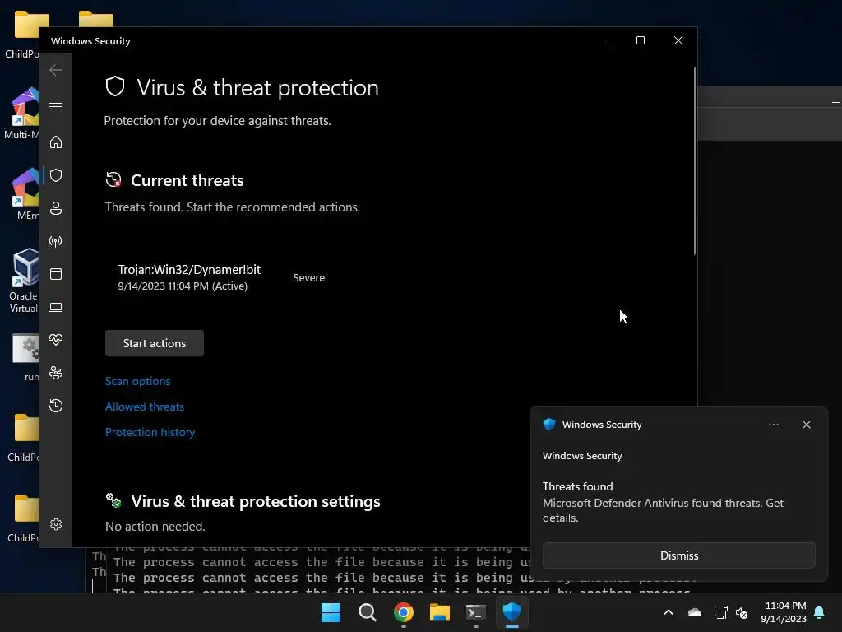Open clock showing 11:04 PM
This screenshot has height=632, width=842.
[784, 612]
